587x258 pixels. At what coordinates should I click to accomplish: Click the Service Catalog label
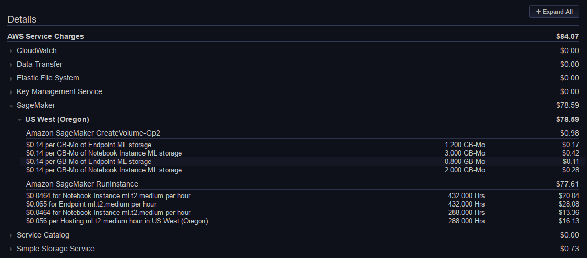pos(43,235)
